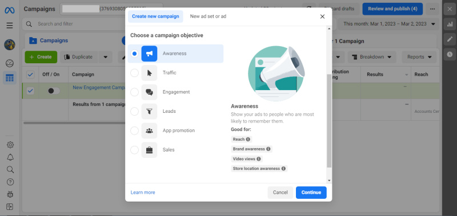Turn on the New Engagement Campaign switch
The width and height of the screenshot is (457, 216).
click(54, 91)
